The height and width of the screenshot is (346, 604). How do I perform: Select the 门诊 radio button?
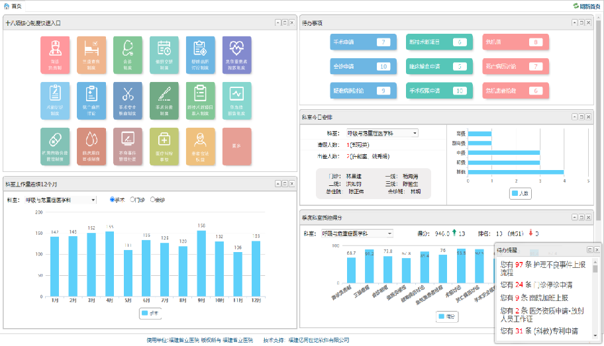pyautogui.click(x=133, y=199)
